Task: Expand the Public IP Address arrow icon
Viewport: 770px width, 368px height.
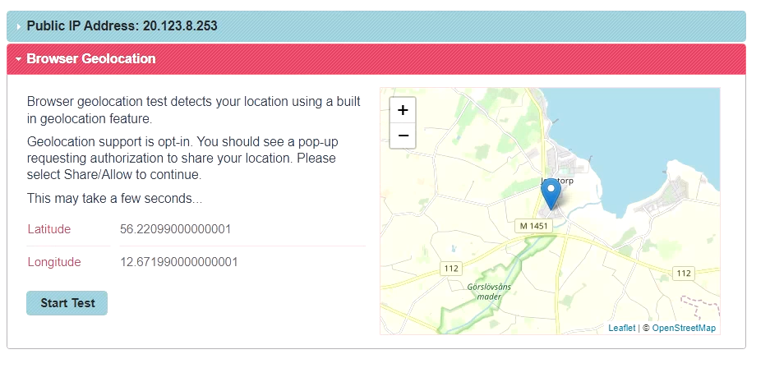Action: coord(18,26)
